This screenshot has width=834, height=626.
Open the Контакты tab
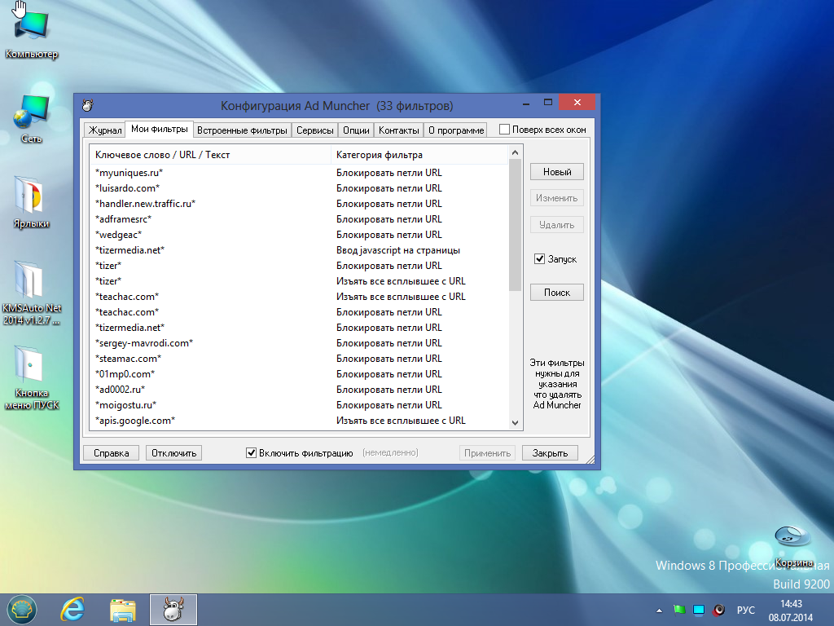tap(399, 130)
